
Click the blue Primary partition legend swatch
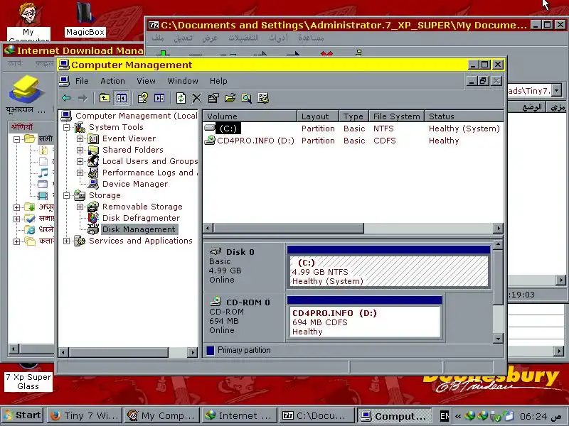[x=210, y=350]
